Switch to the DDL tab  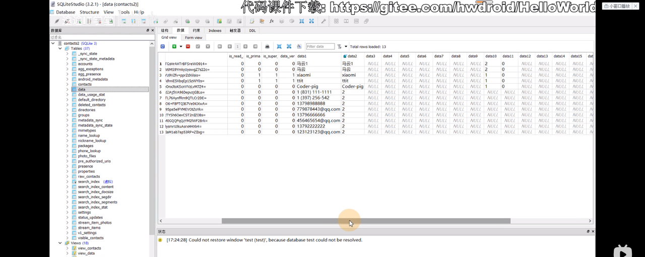pyautogui.click(x=252, y=31)
